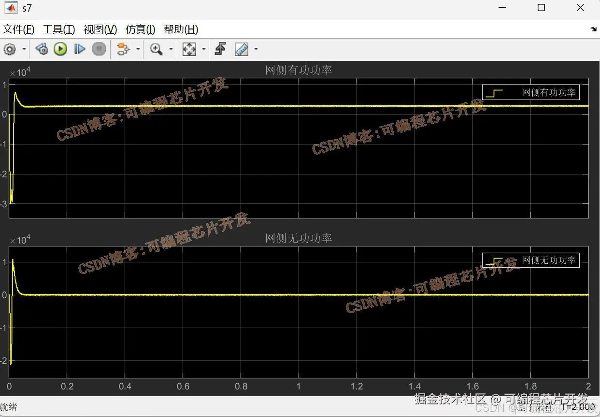Click the x-axis tick label 1.4
Screen dimensions: 600x417
pyautogui.click(x=414, y=386)
